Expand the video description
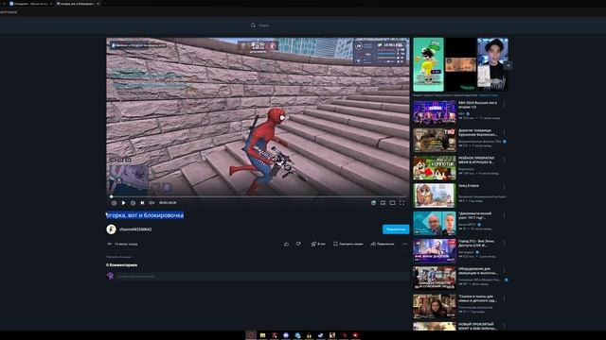 pyautogui.click(x=120, y=257)
